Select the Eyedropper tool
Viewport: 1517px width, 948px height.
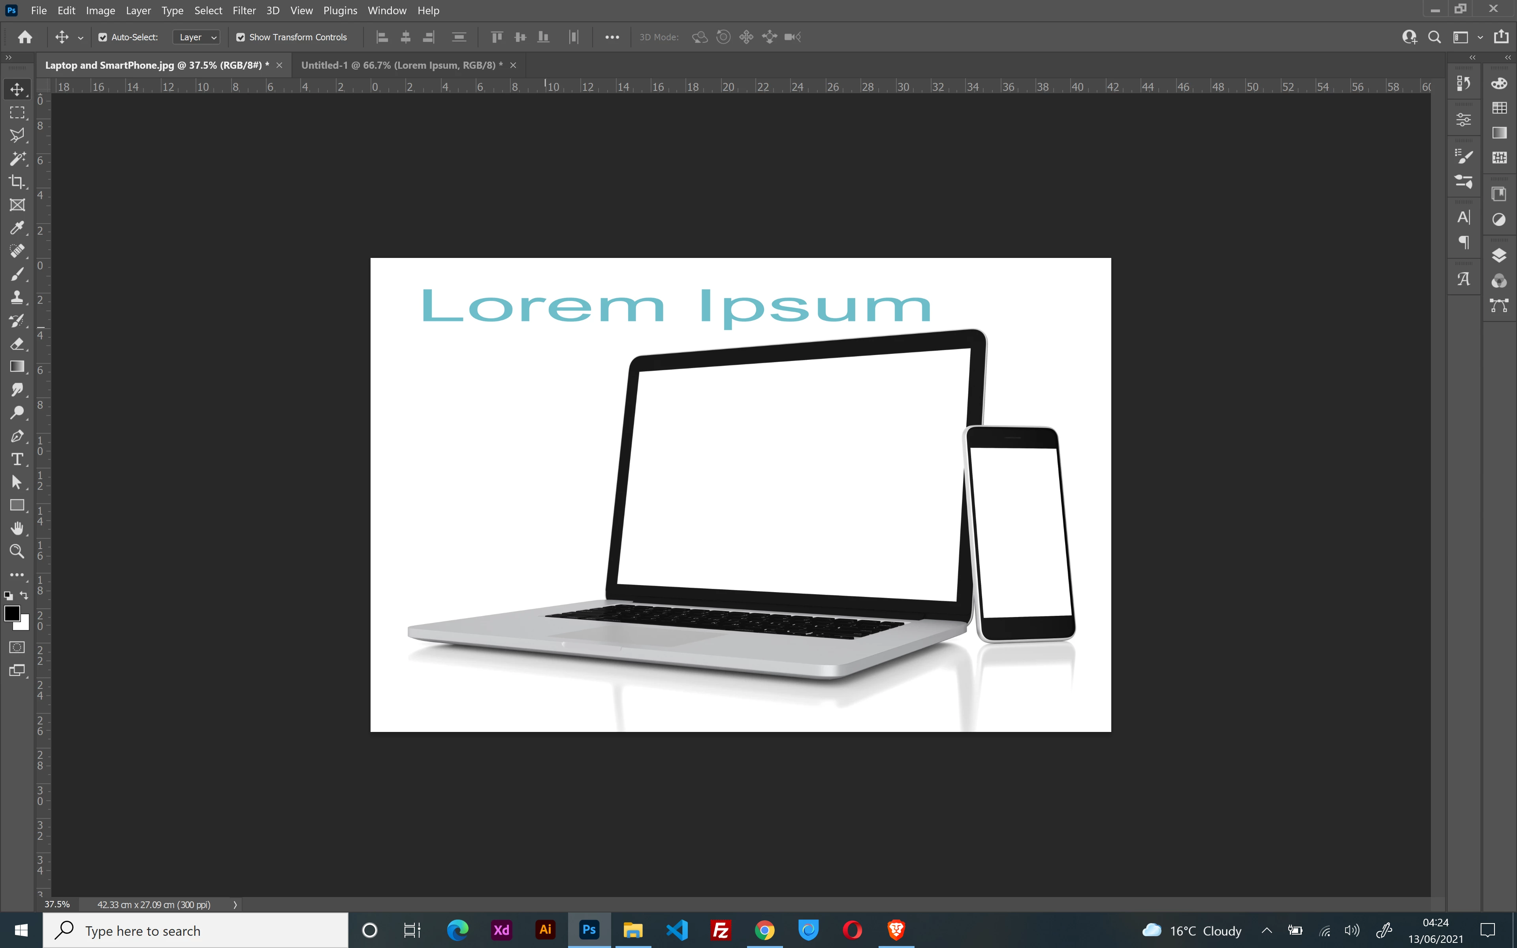click(x=17, y=228)
